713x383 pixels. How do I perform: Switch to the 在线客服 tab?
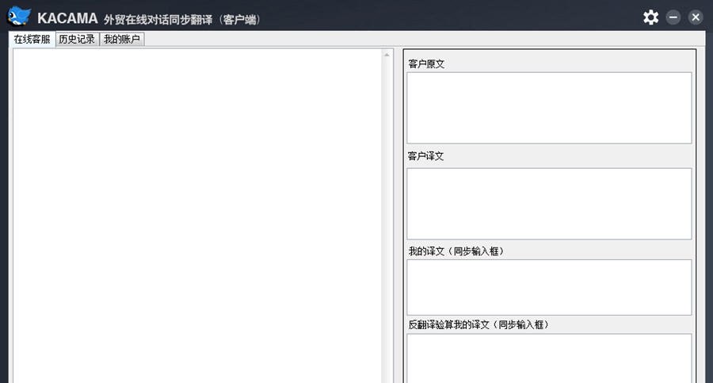32,39
